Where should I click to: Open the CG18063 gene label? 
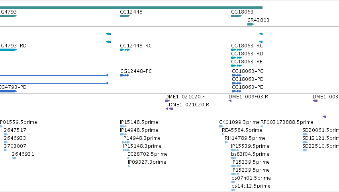pyautogui.click(x=242, y=12)
